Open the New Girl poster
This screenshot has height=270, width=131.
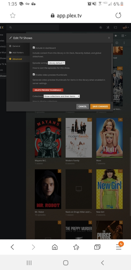pos(109,189)
